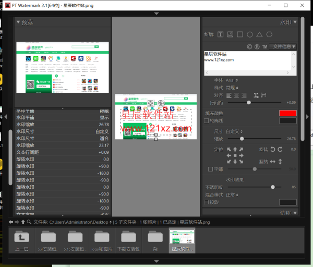This screenshot has height=267, width=313.
Task: Click the text direction T icon
Action: [x=256, y=95]
